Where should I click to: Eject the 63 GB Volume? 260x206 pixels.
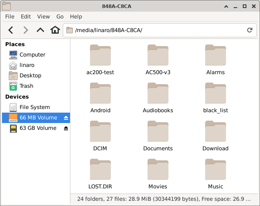pos(66,128)
